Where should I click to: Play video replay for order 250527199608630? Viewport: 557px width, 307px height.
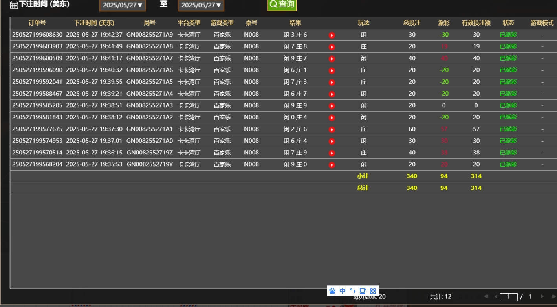(x=332, y=35)
